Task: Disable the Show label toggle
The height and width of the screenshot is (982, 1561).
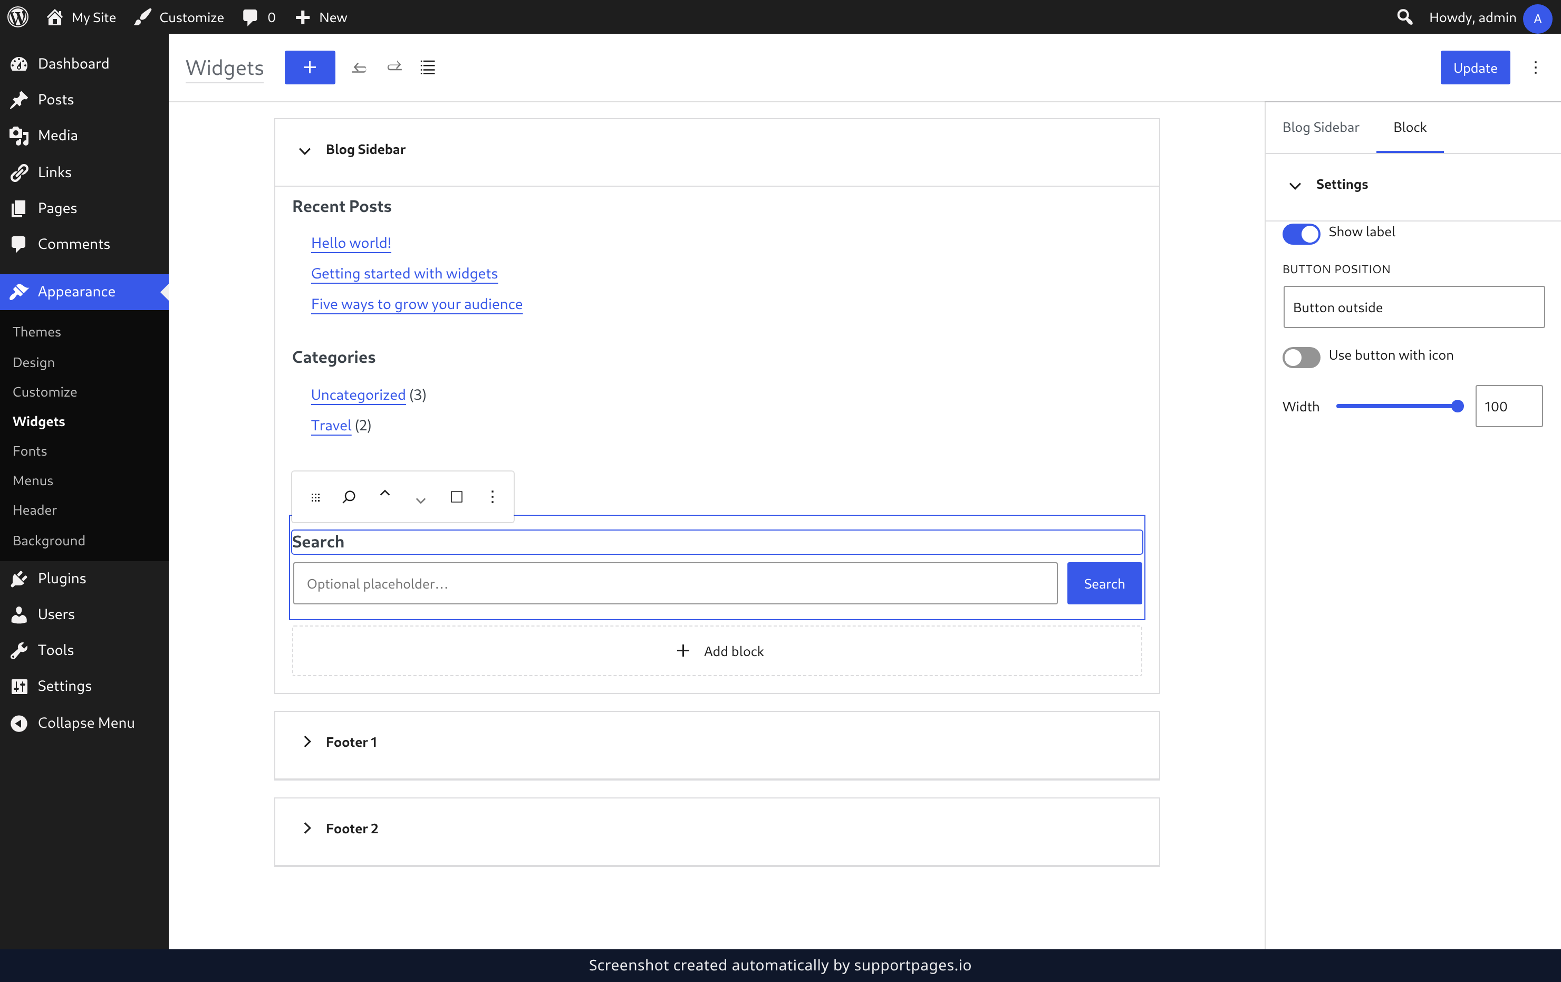Action: click(x=1300, y=233)
